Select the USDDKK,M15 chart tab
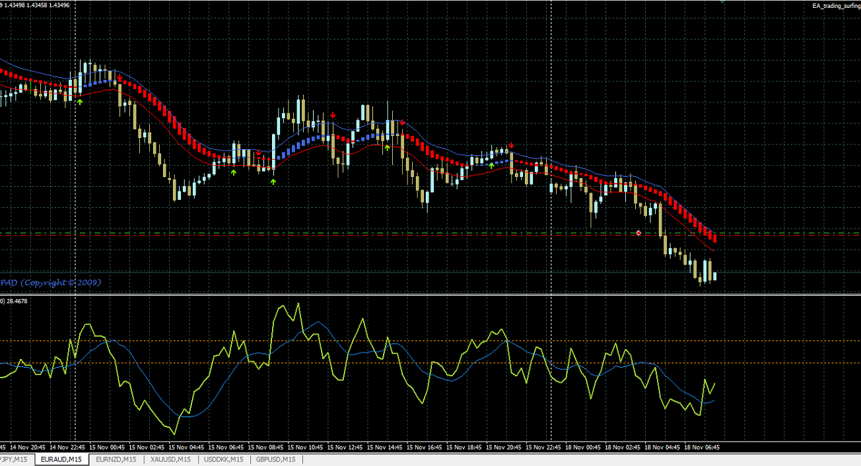The height and width of the screenshot is (466, 861). (223, 459)
